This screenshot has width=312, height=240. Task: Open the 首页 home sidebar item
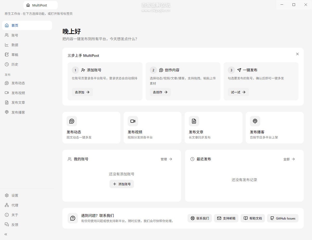pyautogui.click(x=27, y=25)
